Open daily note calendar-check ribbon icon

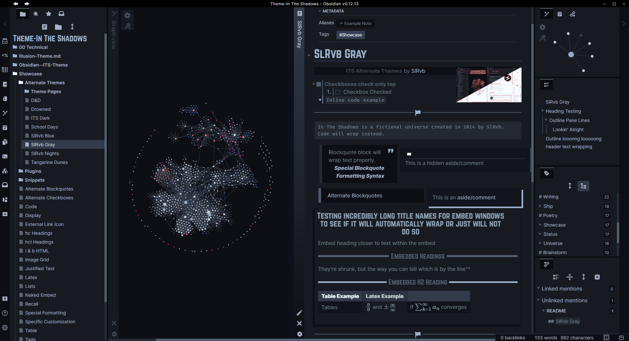coord(5,128)
